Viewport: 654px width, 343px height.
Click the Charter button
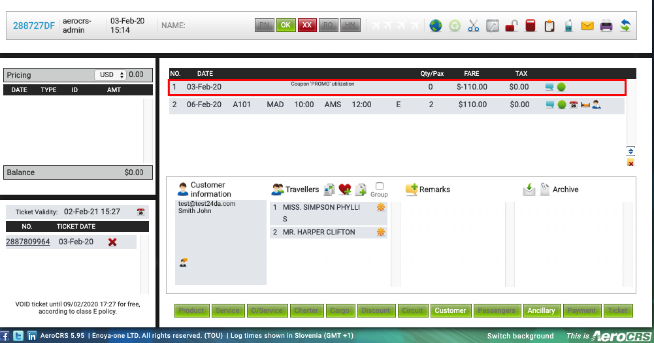(x=306, y=310)
